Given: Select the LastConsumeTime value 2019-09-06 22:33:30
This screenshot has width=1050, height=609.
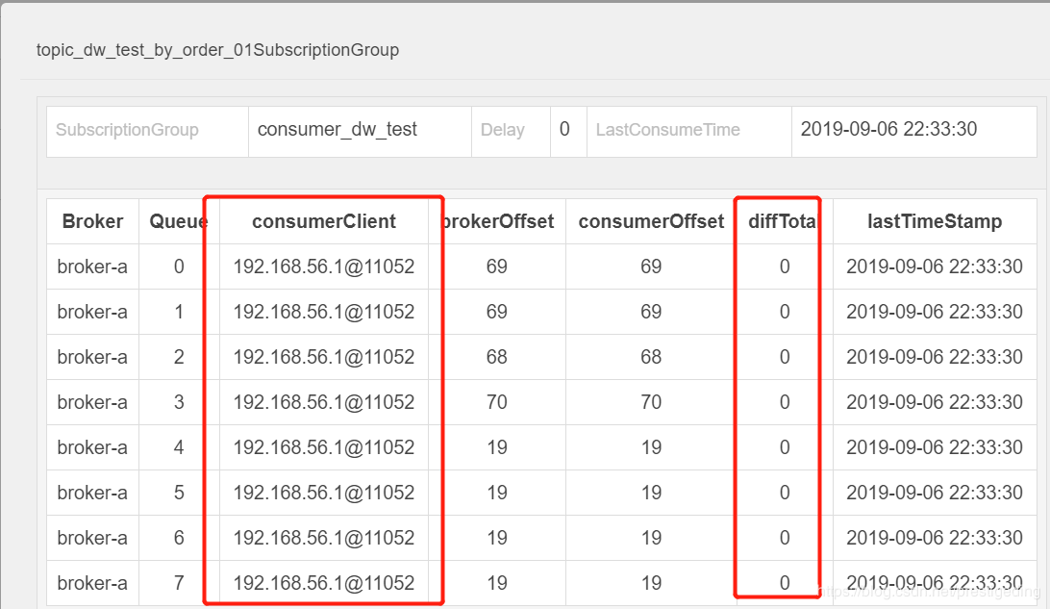Looking at the screenshot, I should click(x=888, y=129).
